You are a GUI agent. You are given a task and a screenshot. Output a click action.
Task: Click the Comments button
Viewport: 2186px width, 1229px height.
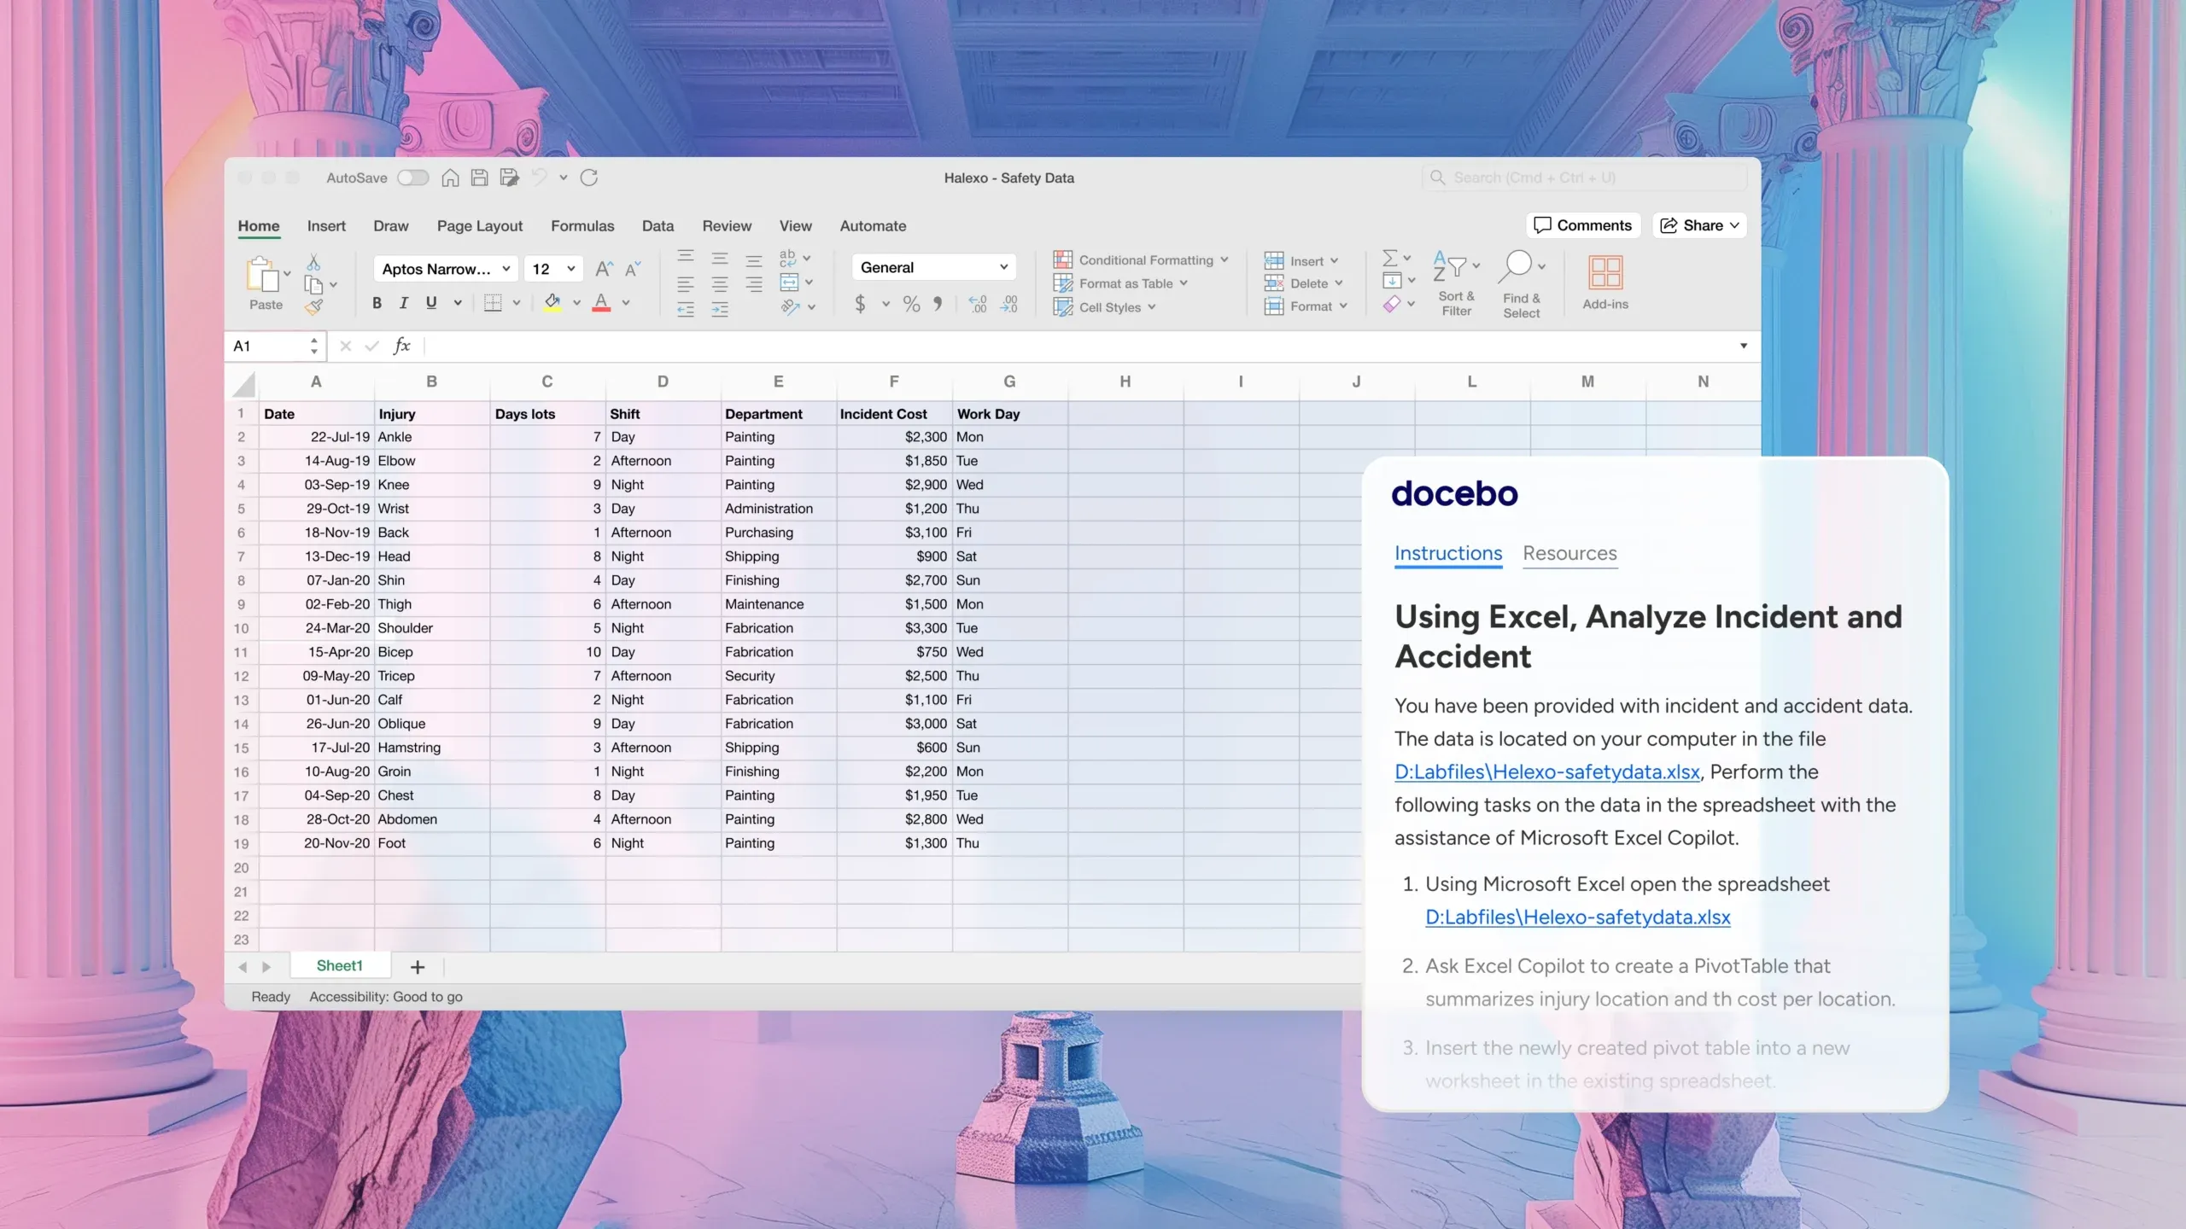tap(1582, 225)
